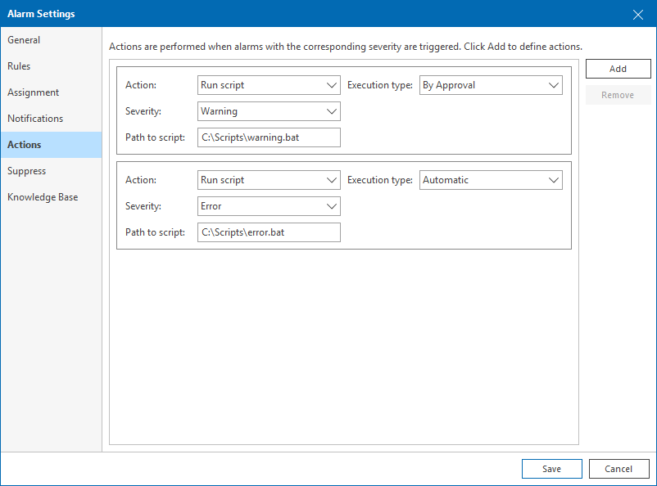The height and width of the screenshot is (486, 657).
Task: Save the alarm settings
Action: (551, 469)
